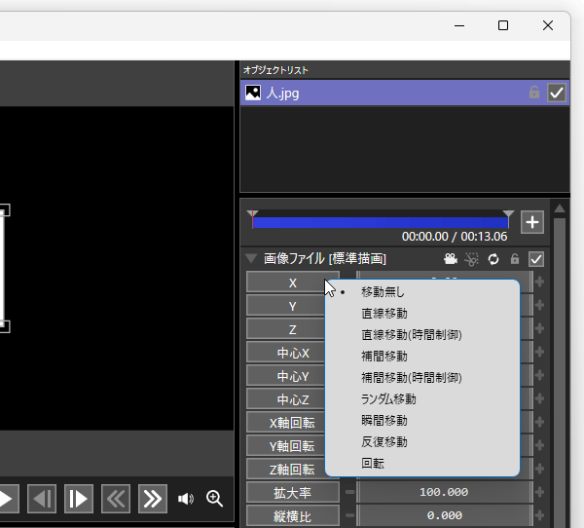Uncheck the 人.jpg visibility checkbox
Image resolution: width=584 pixels, height=528 pixels.
pyautogui.click(x=557, y=93)
